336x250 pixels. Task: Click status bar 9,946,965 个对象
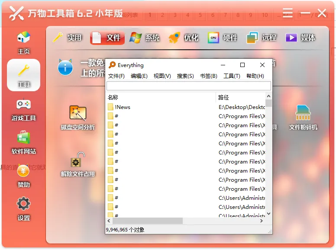tap(125, 230)
